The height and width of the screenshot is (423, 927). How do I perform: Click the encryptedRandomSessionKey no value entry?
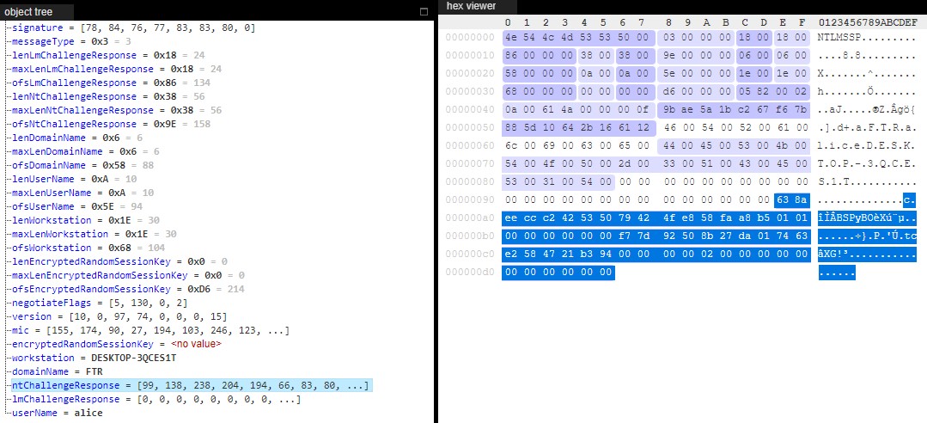(x=116, y=344)
